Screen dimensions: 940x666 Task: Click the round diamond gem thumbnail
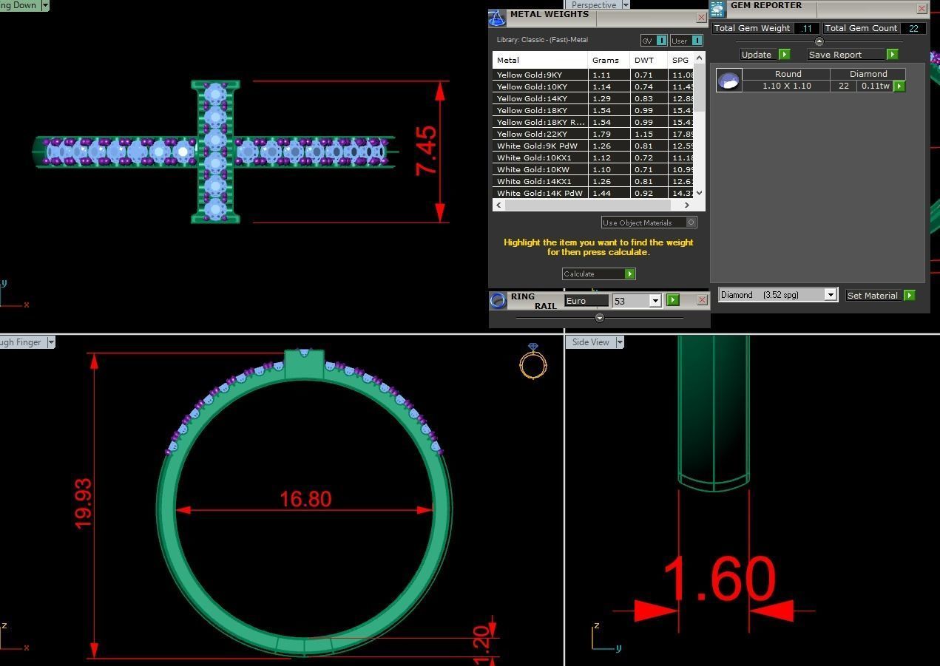[x=729, y=81]
